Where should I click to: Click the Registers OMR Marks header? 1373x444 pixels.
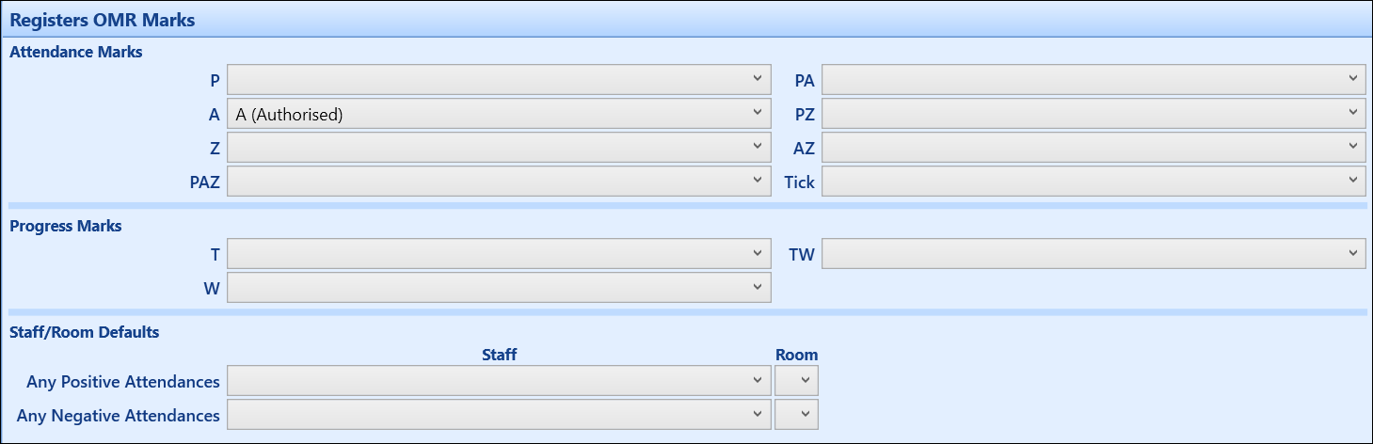coord(103,19)
